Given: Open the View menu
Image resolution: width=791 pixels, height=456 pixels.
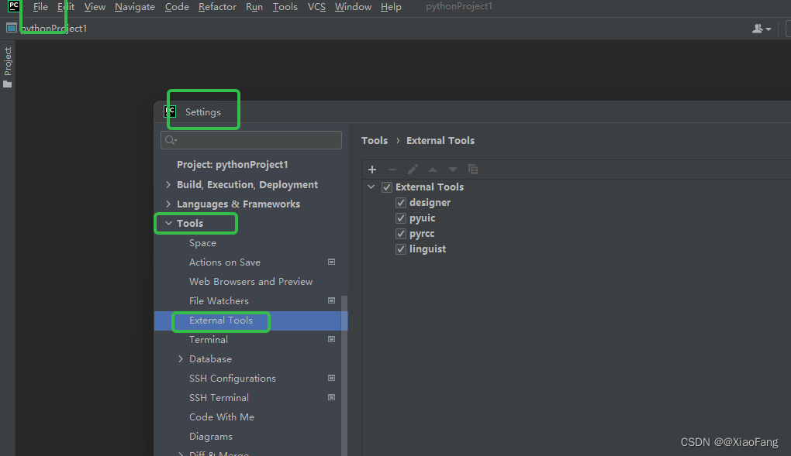Looking at the screenshot, I should (x=95, y=7).
